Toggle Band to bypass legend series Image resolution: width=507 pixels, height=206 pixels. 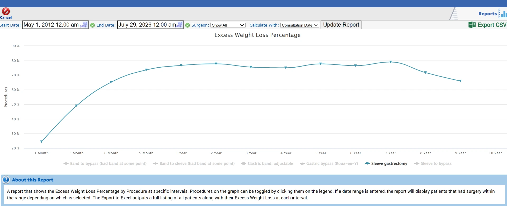(x=105, y=163)
